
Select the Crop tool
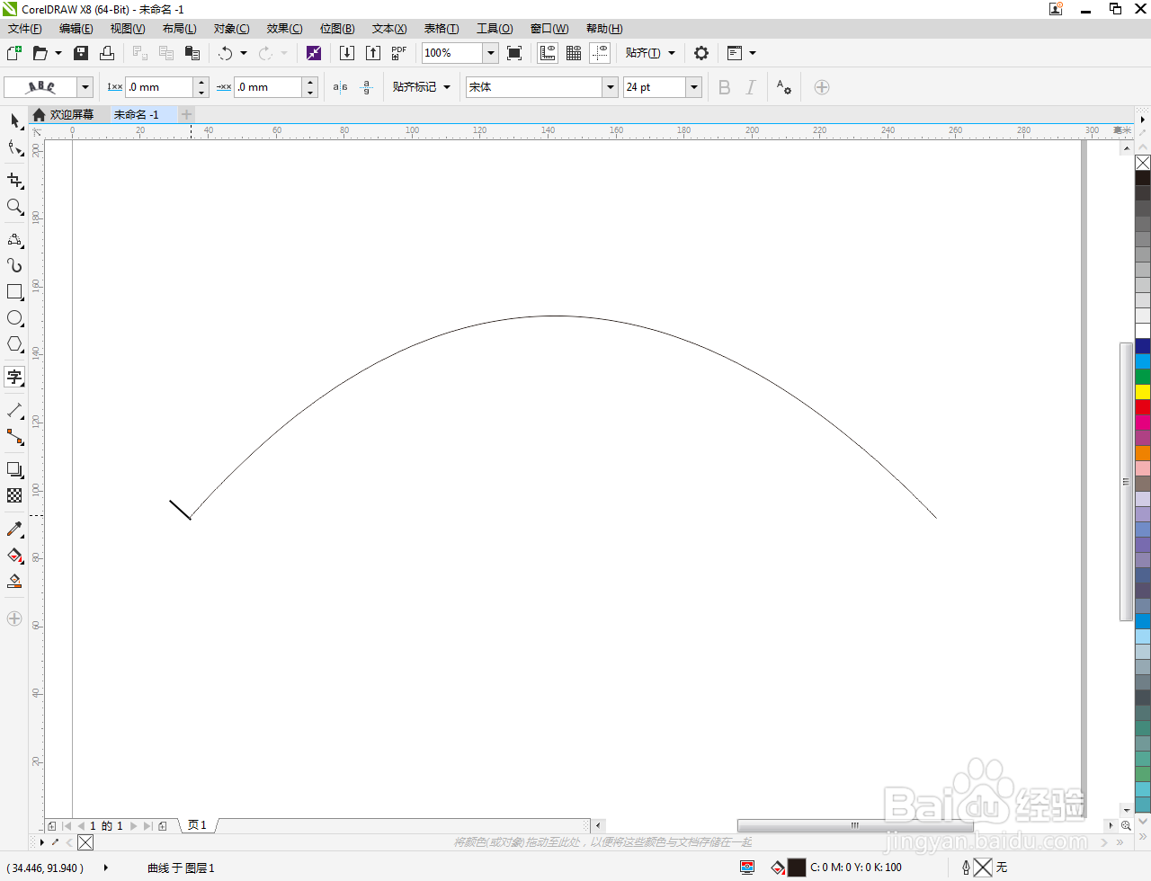point(14,181)
